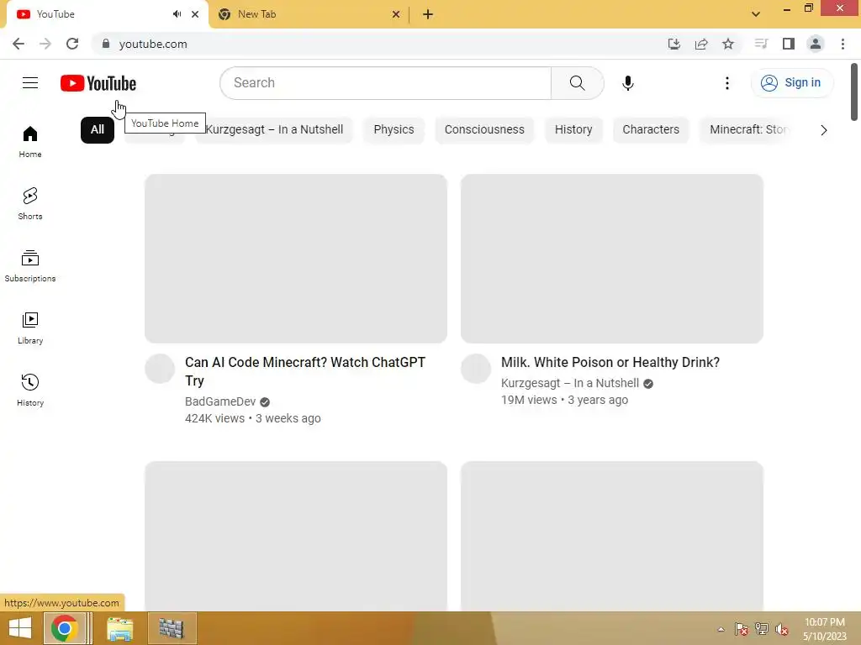Screen dimensions: 861x645
Task: Click the brick wall app in taskbar
Action: [x=172, y=628]
